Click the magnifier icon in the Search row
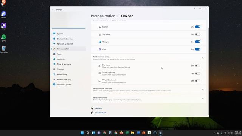This screenshot has height=136, width=242. point(100,27)
